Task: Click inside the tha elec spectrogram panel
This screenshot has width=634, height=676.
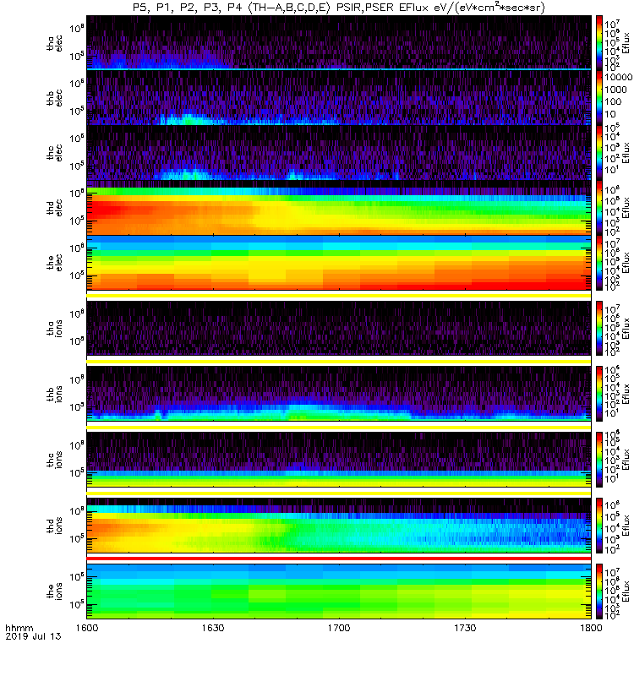Action: (x=339, y=43)
